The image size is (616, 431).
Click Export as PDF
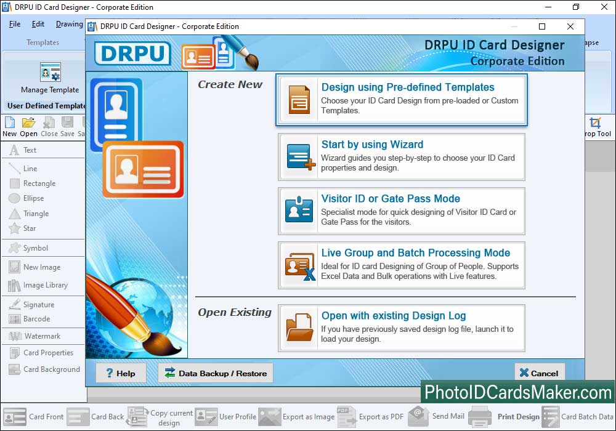tap(370, 417)
